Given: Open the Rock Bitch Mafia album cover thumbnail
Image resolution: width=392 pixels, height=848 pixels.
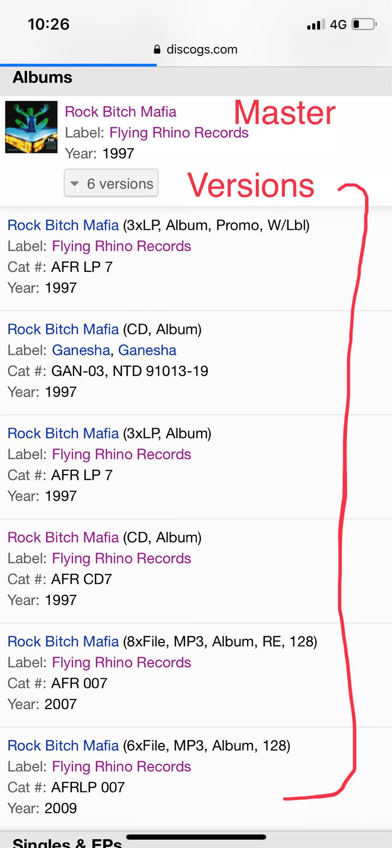Looking at the screenshot, I should pos(31,127).
